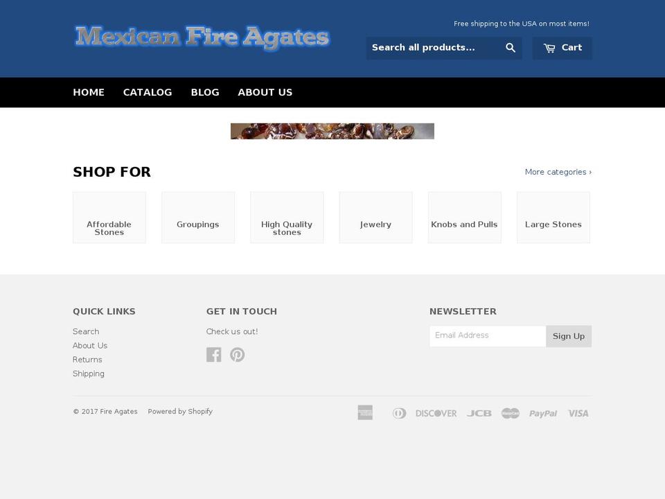Click the Check us out! text

click(232, 331)
